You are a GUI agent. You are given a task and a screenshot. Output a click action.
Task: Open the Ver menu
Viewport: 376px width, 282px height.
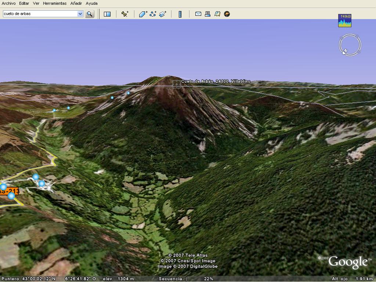36,3
